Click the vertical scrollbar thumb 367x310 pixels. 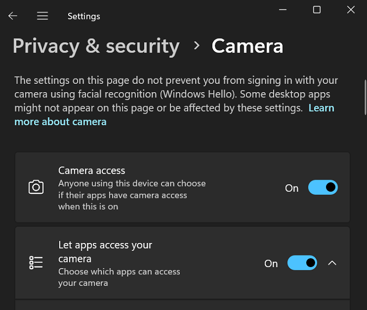pos(365,97)
